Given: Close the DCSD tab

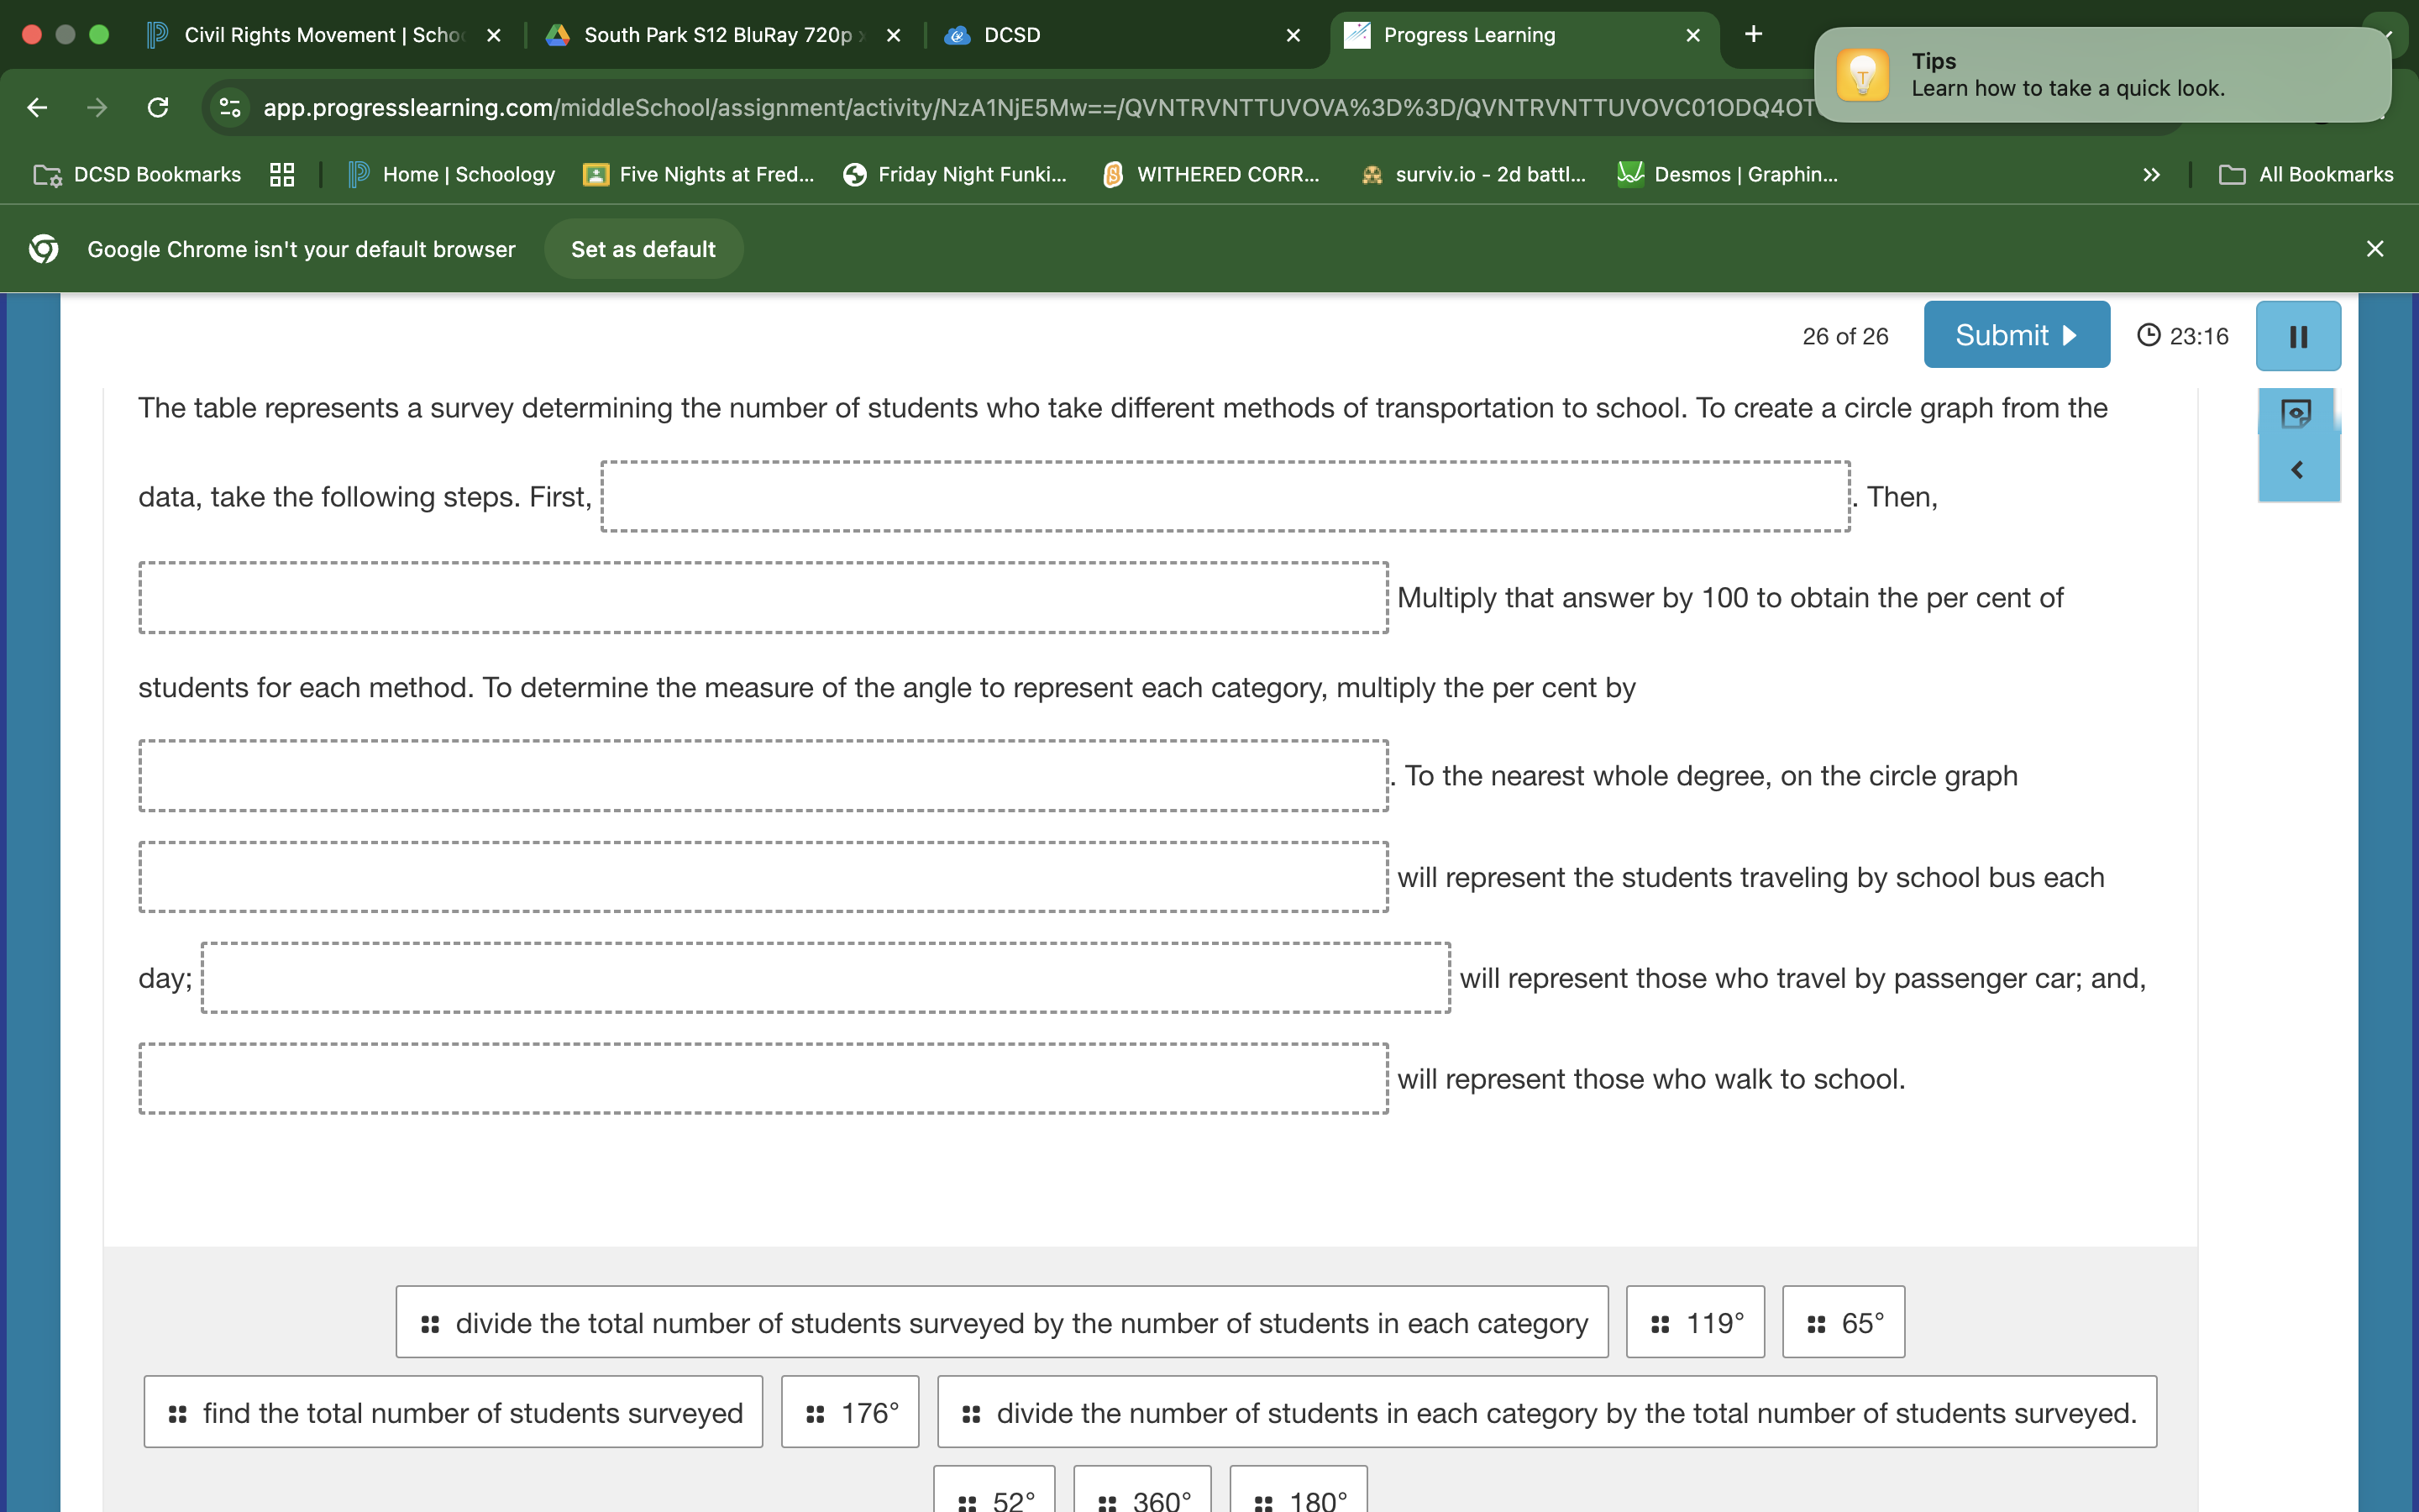Looking at the screenshot, I should click(x=1293, y=35).
